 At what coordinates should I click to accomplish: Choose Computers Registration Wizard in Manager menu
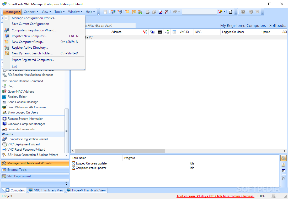coord(44,30)
